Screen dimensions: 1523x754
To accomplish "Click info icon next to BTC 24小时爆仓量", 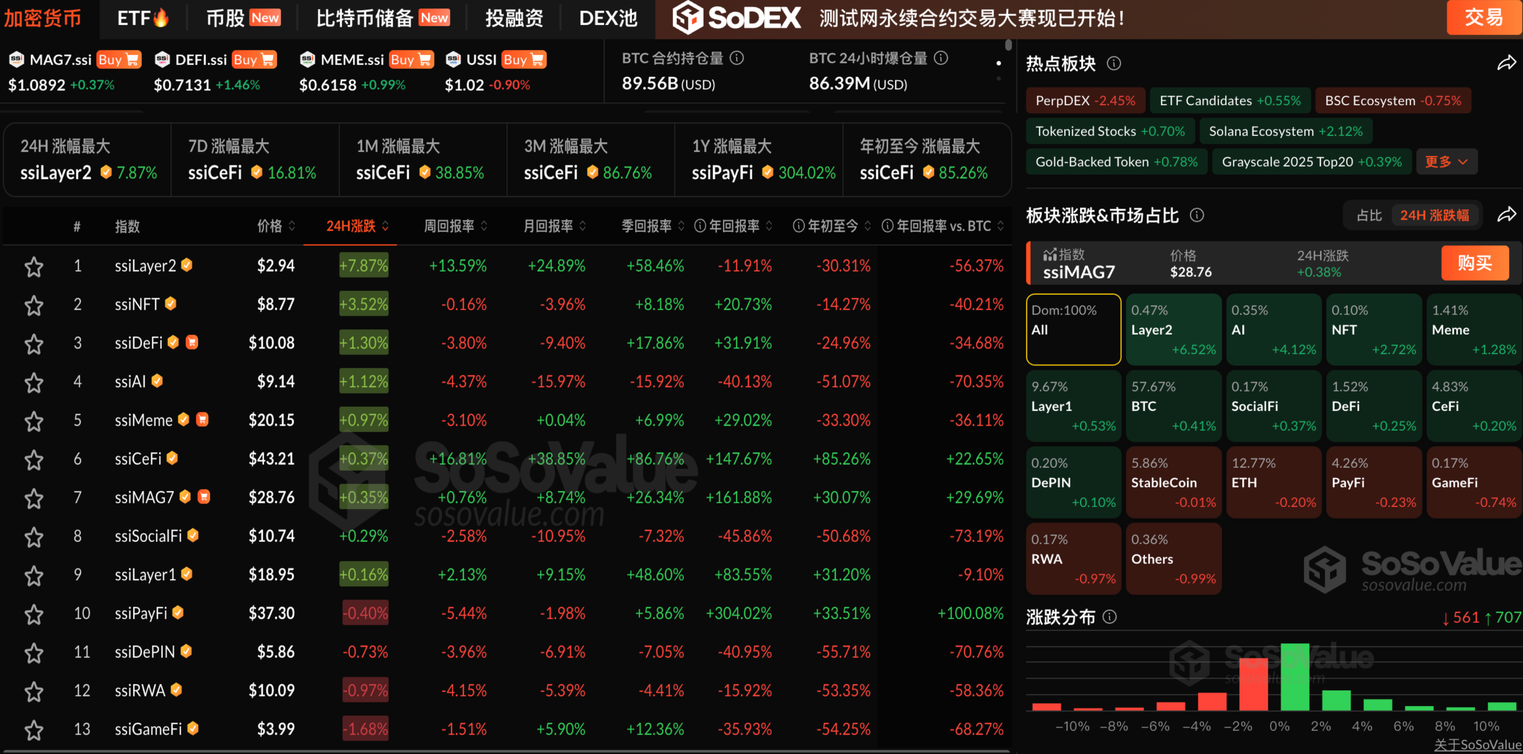I will pos(941,58).
